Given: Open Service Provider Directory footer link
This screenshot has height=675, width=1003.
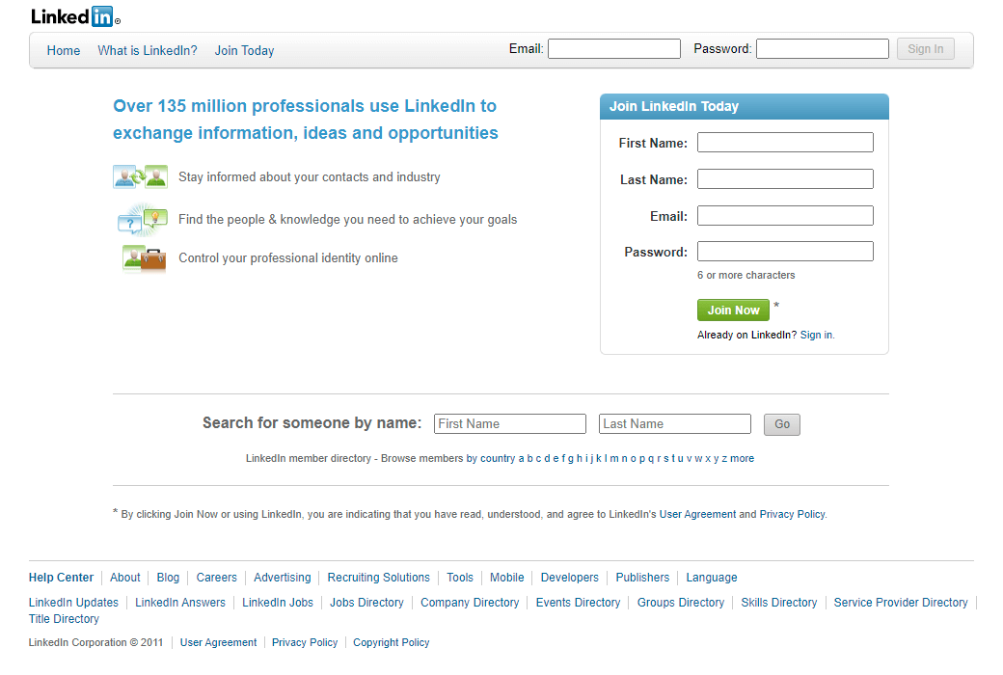Looking at the screenshot, I should click(x=901, y=602).
